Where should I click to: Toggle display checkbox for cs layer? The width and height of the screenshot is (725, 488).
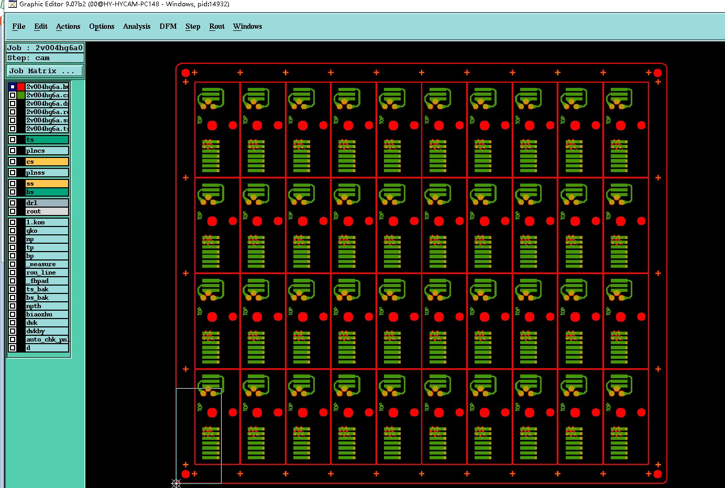point(13,162)
